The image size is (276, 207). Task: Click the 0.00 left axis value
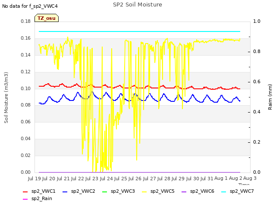click(x=26, y=172)
